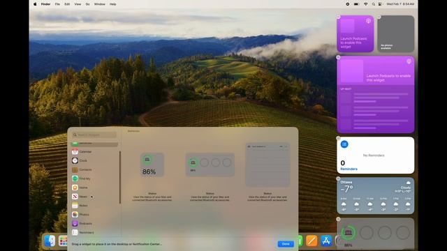Open the Apple menu
Viewport: 447px width, 251px height.
(x=35, y=4)
